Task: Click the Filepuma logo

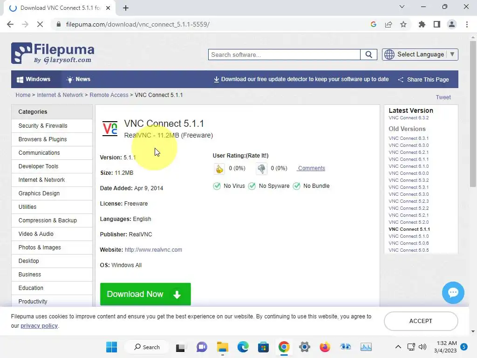Action: point(53,53)
